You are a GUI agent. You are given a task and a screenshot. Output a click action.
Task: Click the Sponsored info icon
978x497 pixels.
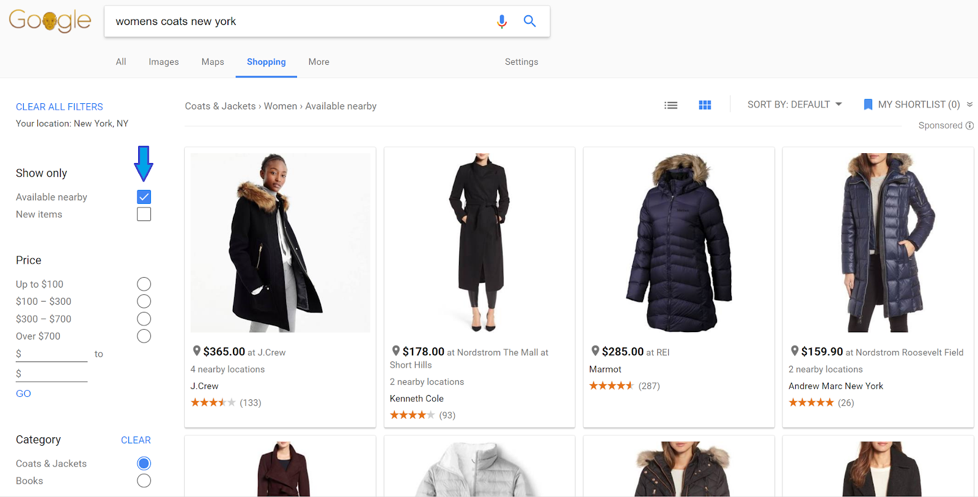click(969, 126)
